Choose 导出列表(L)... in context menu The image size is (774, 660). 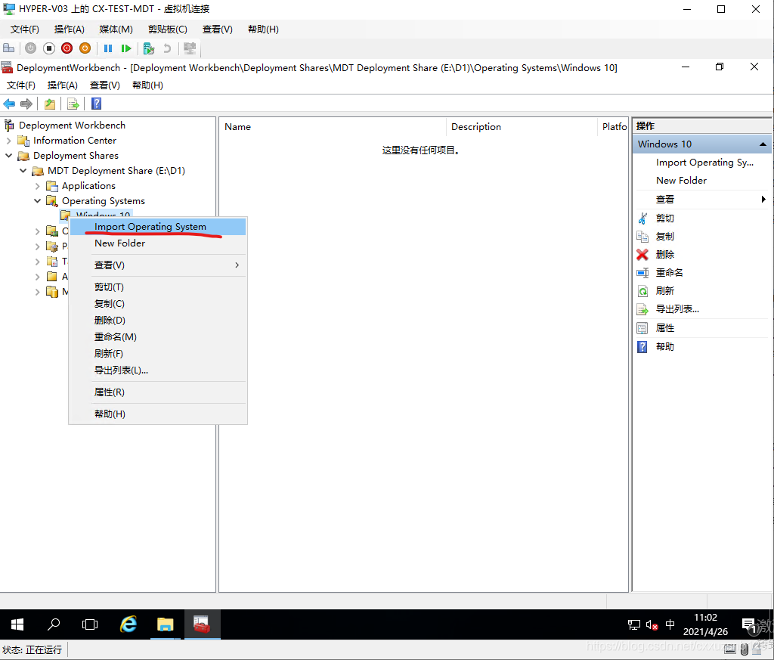tap(158, 370)
